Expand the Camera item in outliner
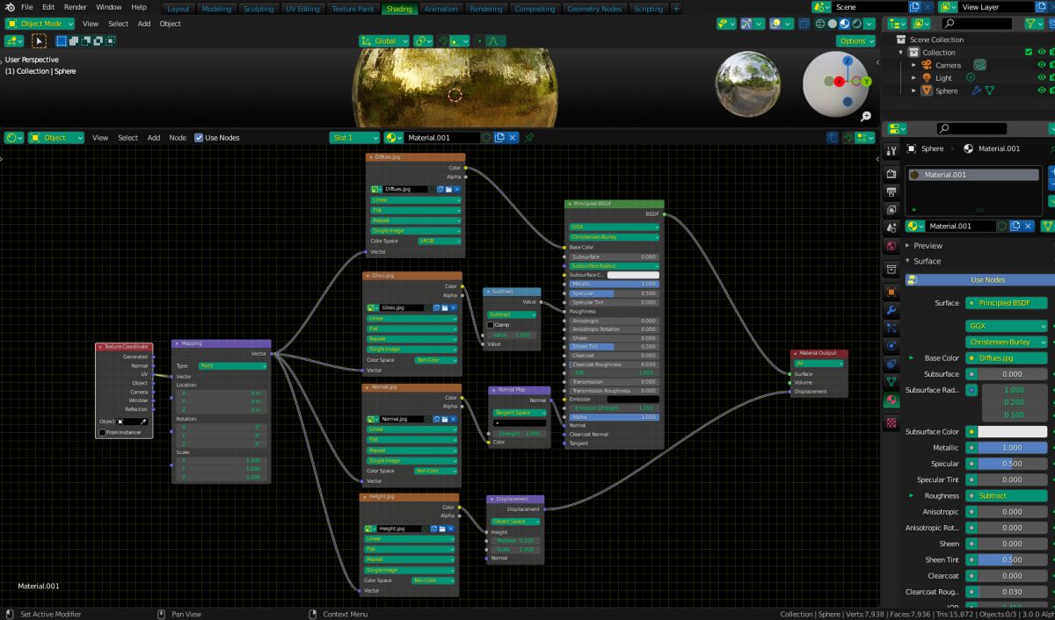Viewport: 1055px width, 620px height. click(913, 65)
